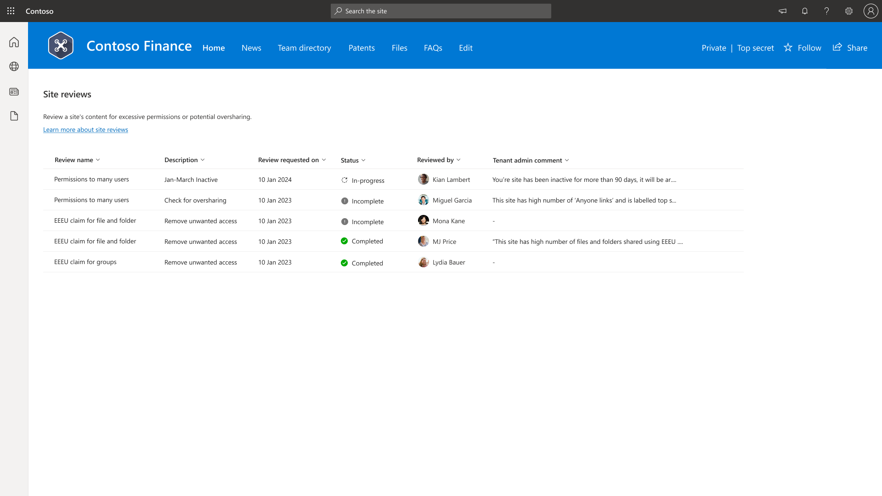This screenshot has width=882, height=496.
Task: Open the file page icon in sidebar
Action: [14, 116]
